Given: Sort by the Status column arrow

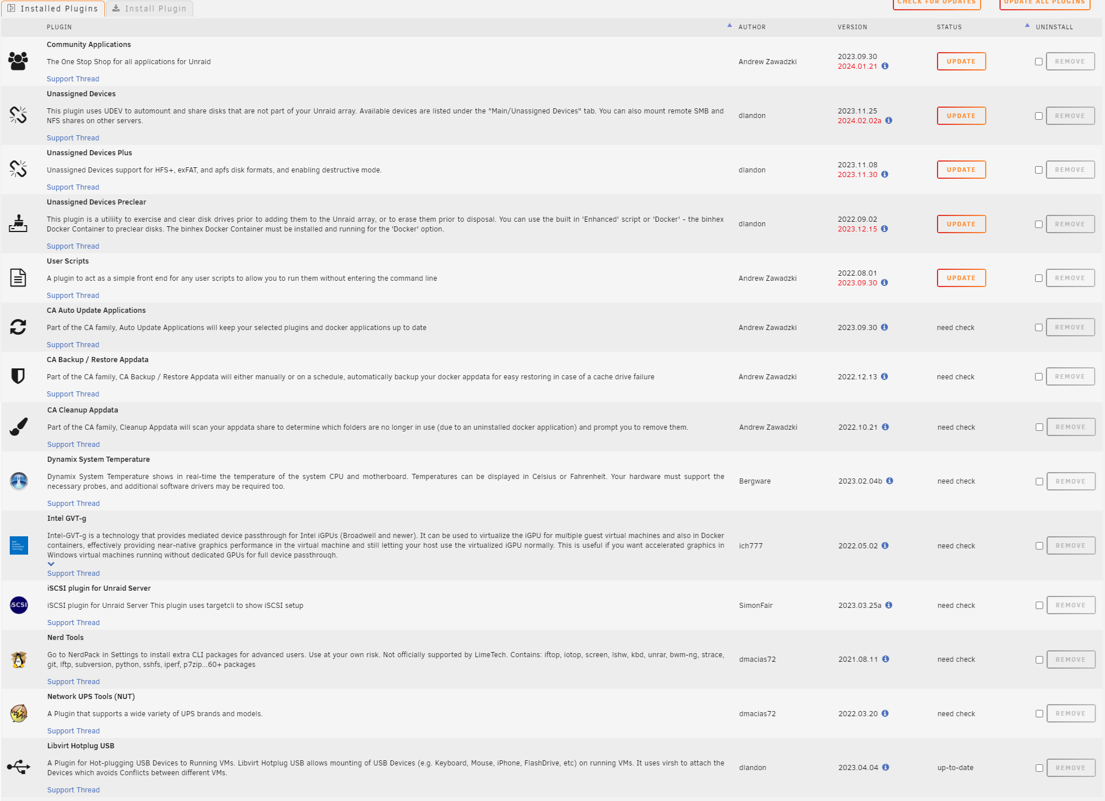Looking at the screenshot, I should 1027,25.
